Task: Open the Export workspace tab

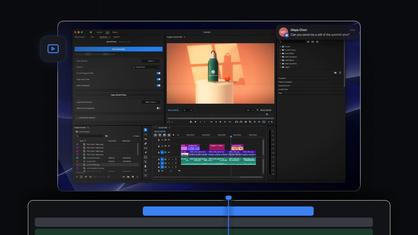Action: tap(115, 32)
